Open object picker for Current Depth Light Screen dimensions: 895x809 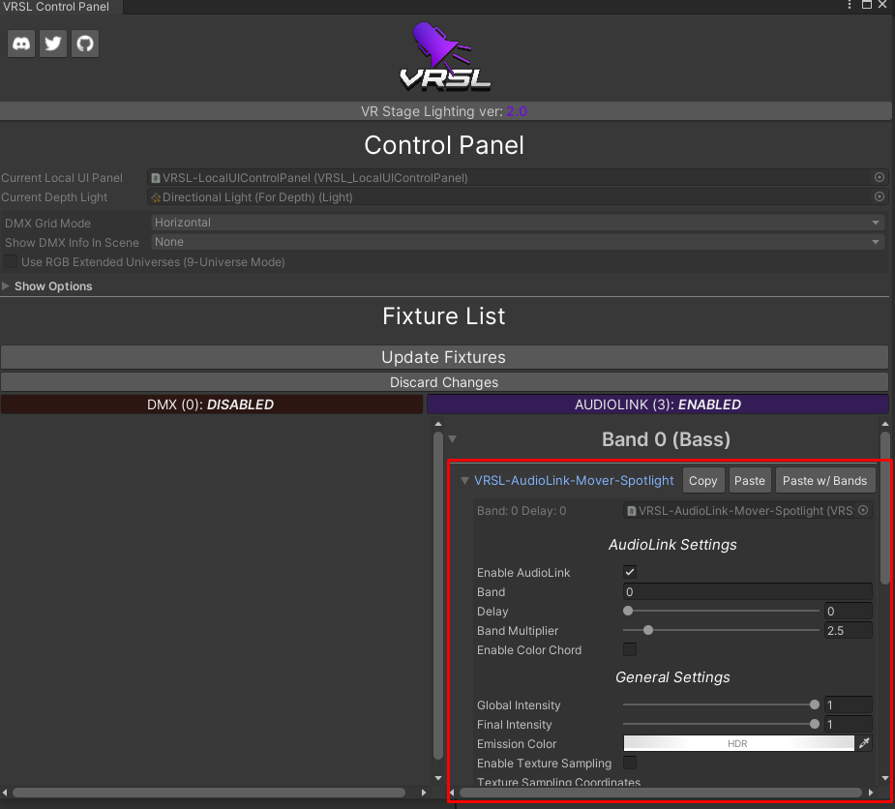(879, 197)
